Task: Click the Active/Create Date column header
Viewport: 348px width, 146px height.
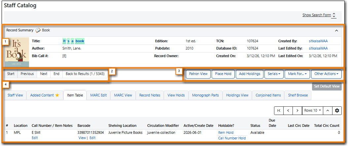Action: pyautogui.click(x=198, y=126)
